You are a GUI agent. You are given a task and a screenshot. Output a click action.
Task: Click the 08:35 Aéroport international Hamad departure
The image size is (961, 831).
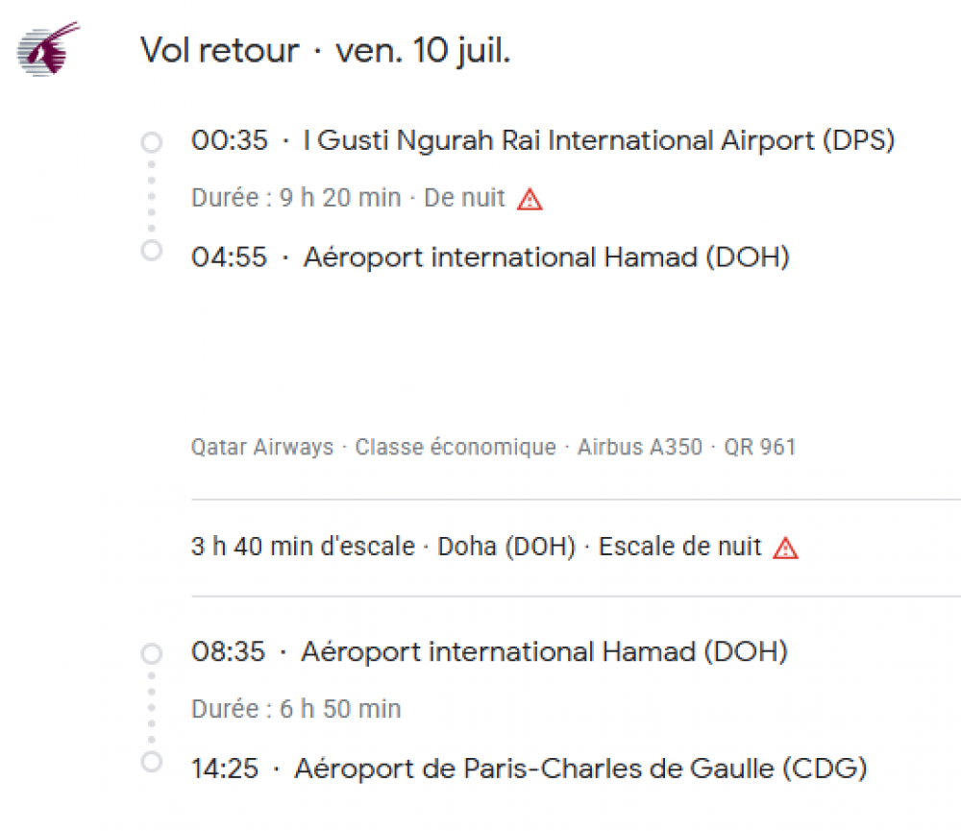544,652
